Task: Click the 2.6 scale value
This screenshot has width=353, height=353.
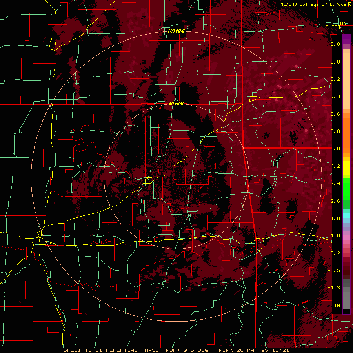Action: [x=335, y=201]
